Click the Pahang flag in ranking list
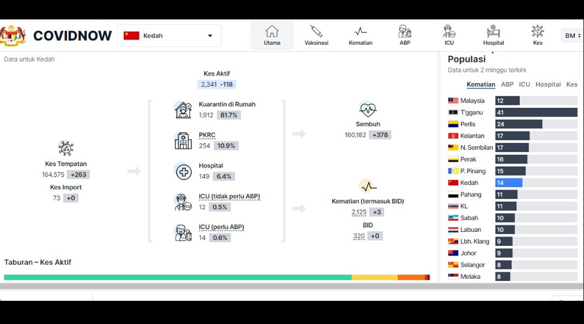The image size is (584, 324). coord(453,194)
